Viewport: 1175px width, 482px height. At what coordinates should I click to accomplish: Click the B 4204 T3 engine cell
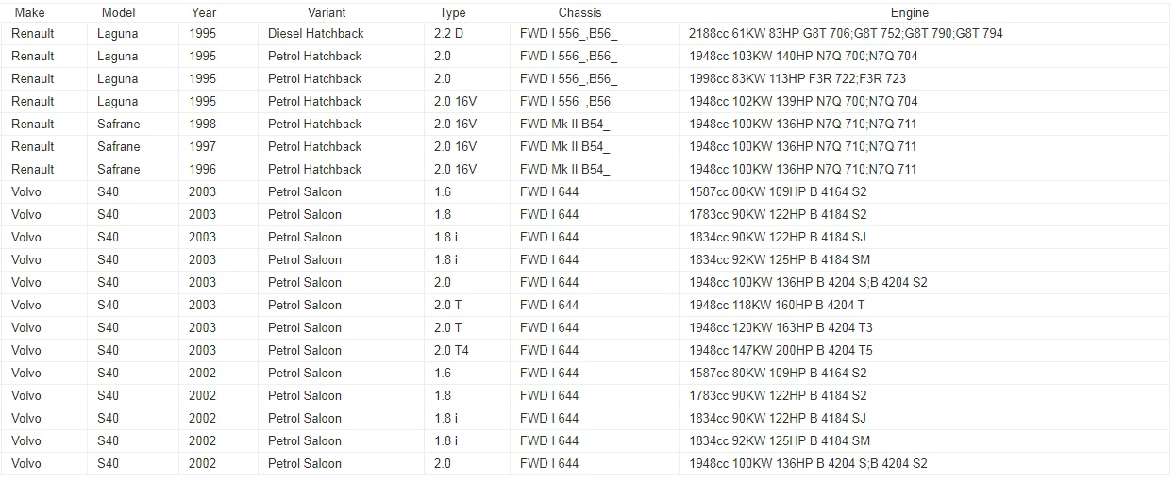781,327
